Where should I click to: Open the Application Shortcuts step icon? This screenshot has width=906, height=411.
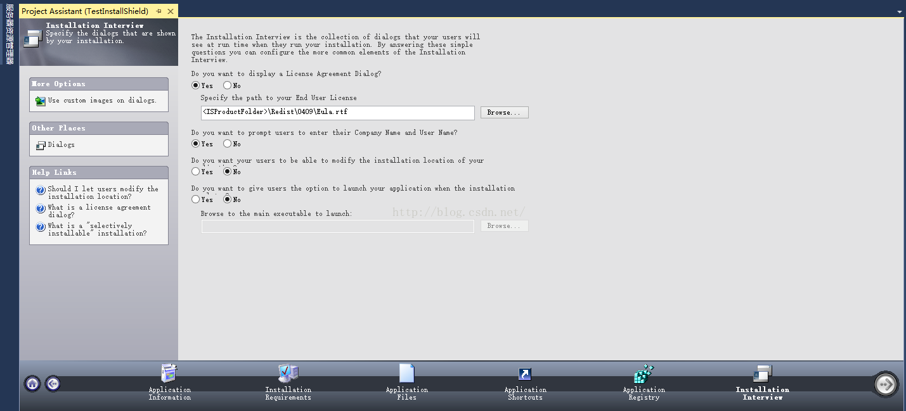pyautogui.click(x=525, y=374)
